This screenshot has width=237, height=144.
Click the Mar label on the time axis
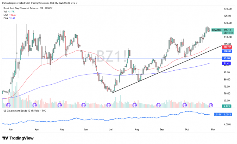(11, 129)
